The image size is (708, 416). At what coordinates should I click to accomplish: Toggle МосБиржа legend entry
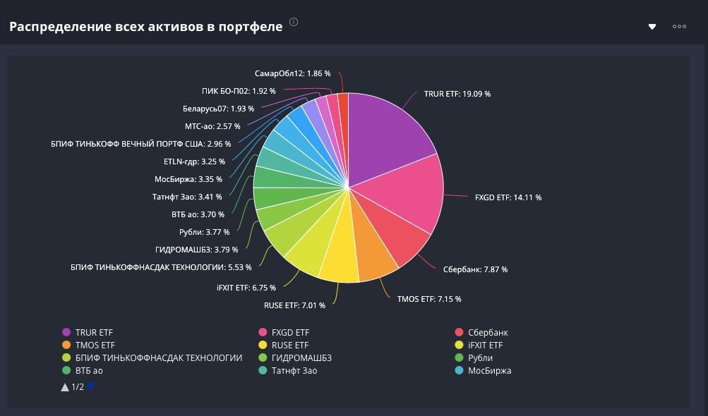[483, 370]
